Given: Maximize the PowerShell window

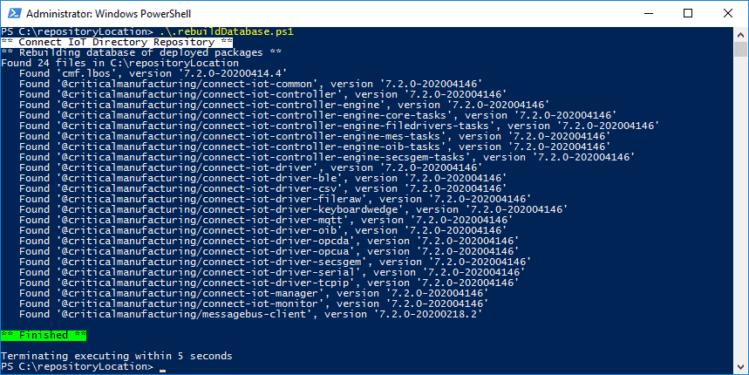Looking at the screenshot, I should tap(687, 13).
